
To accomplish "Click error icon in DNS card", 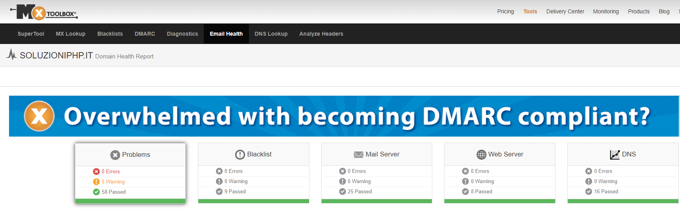I will point(589,171).
